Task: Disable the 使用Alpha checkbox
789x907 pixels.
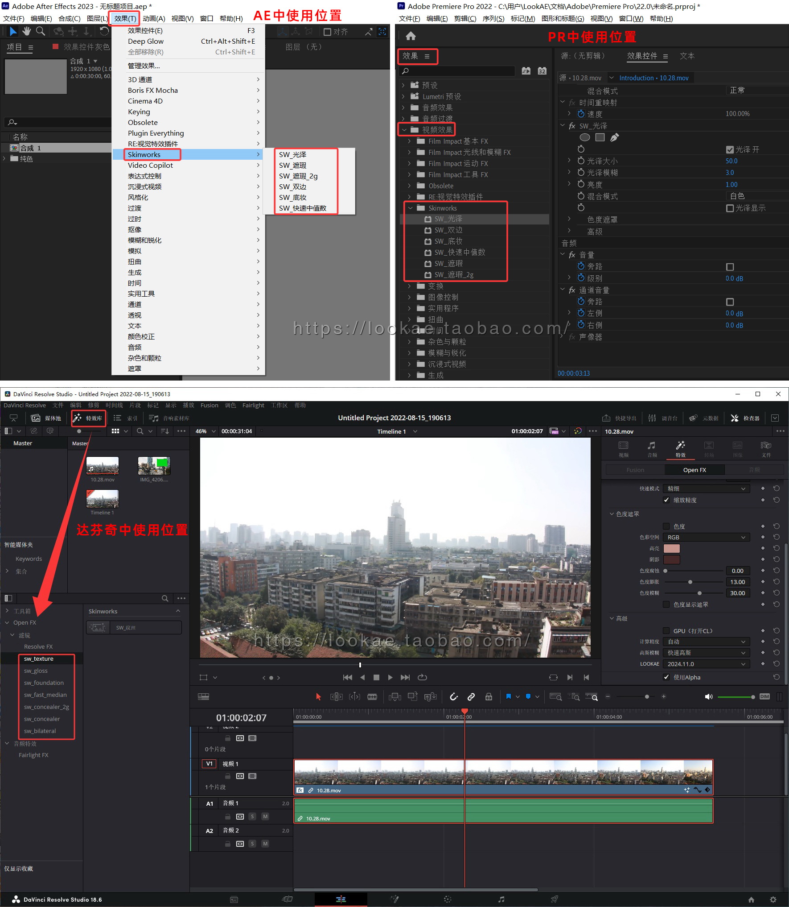Action: tap(666, 677)
